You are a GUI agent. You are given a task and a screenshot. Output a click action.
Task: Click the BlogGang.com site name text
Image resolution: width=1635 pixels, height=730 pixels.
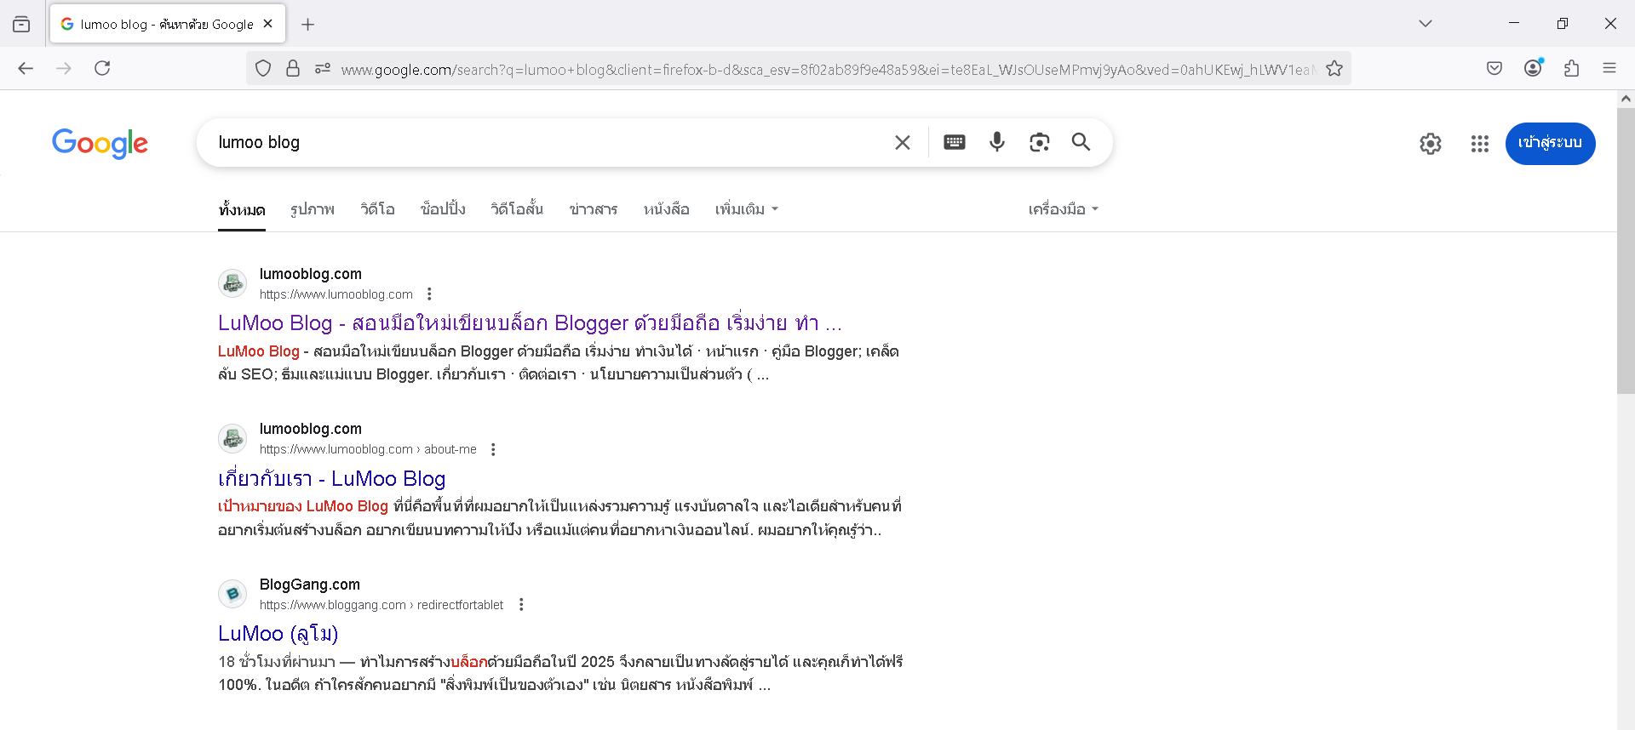(310, 585)
